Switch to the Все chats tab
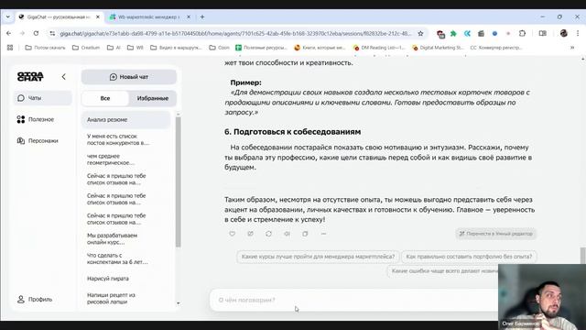This screenshot has height=330, width=586. (x=105, y=98)
